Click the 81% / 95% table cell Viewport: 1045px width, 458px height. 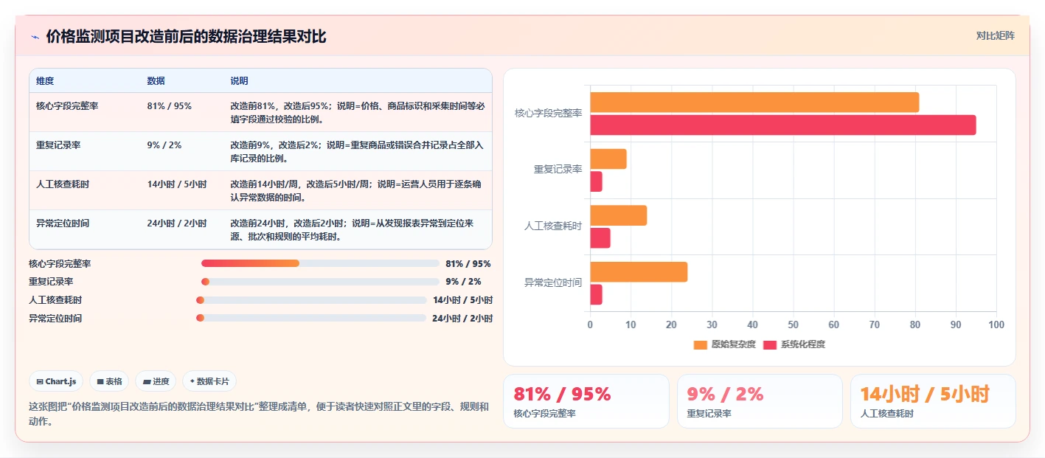[170, 106]
